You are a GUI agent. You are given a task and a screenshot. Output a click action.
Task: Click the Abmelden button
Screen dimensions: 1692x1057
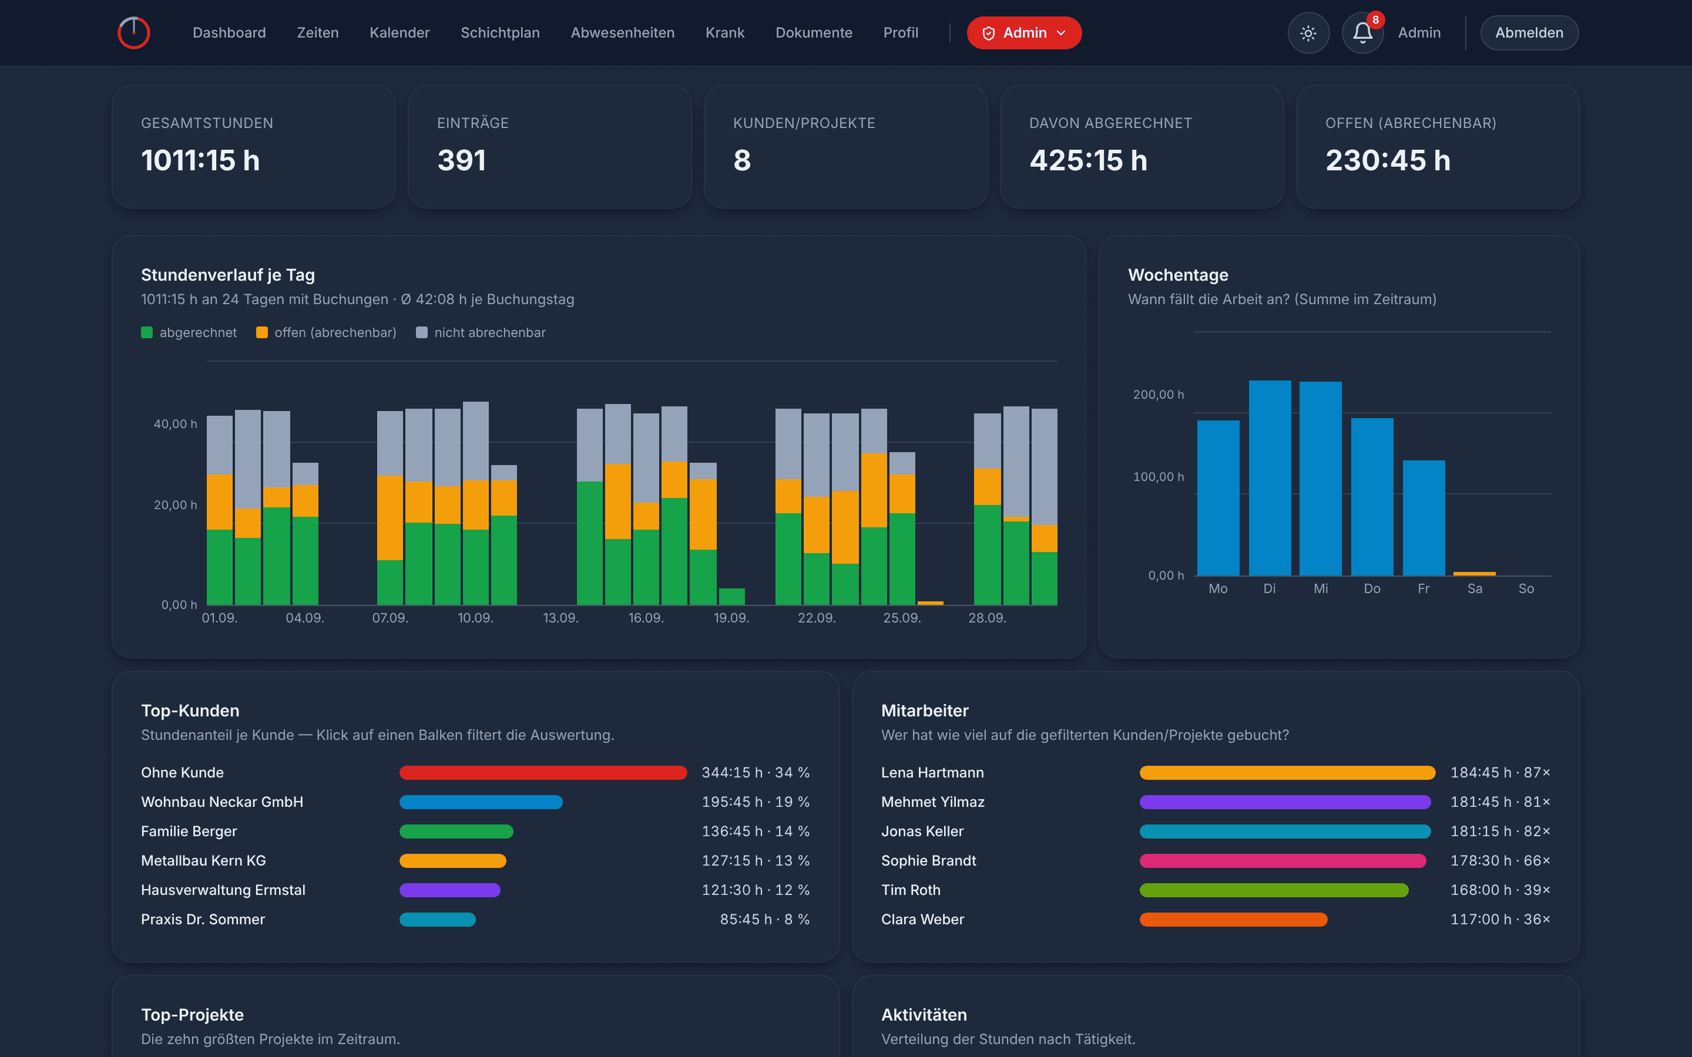coord(1529,33)
